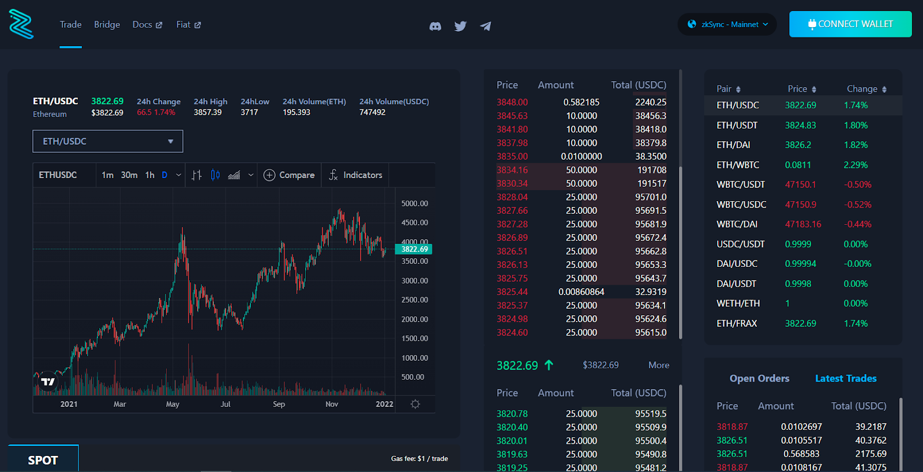Screen dimensions: 923x472
Task: Go to the Bridge tab
Action: [x=107, y=24]
